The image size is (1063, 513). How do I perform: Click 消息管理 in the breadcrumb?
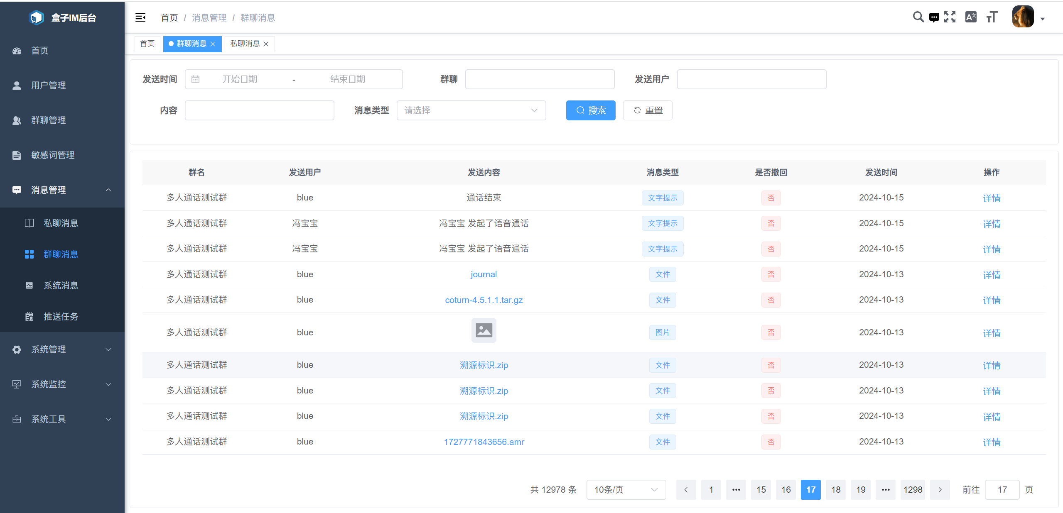click(x=209, y=17)
